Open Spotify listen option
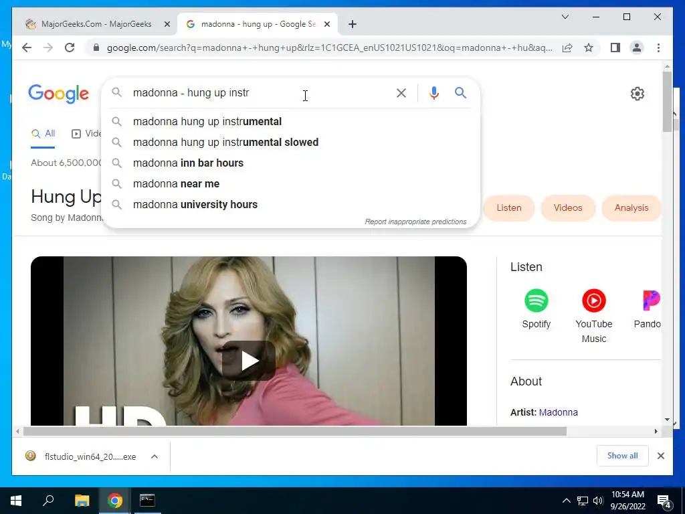The width and height of the screenshot is (685, 514). click(x=536, y=309)
